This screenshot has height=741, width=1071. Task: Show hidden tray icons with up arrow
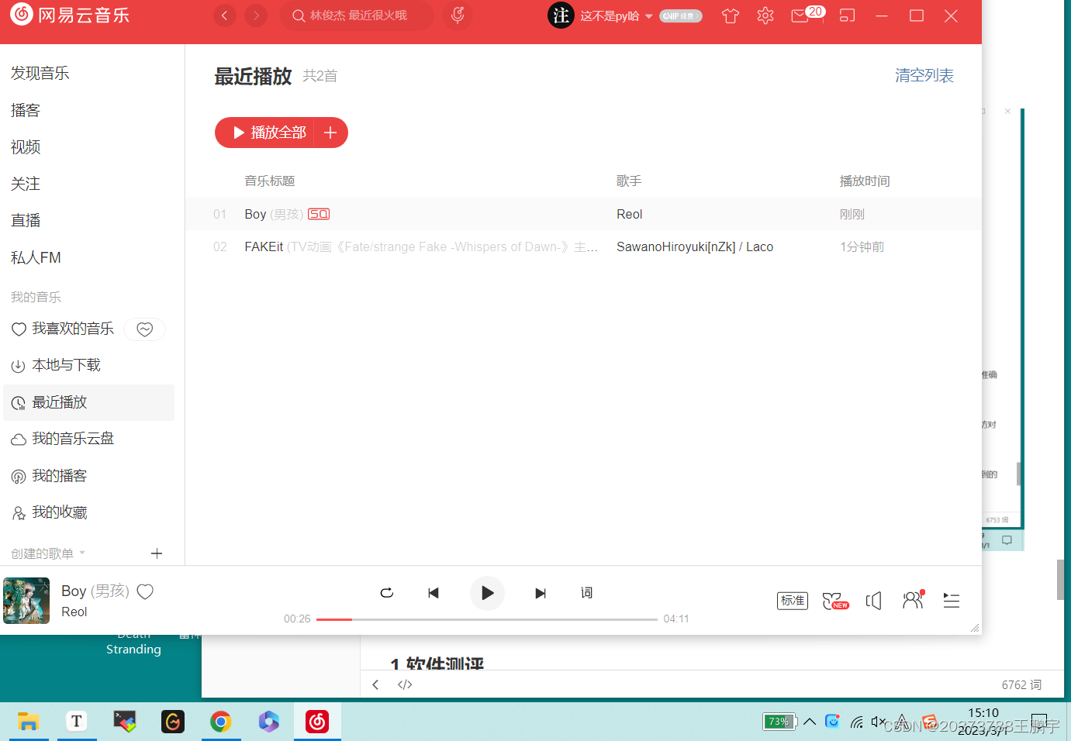[x=810, y=722]
